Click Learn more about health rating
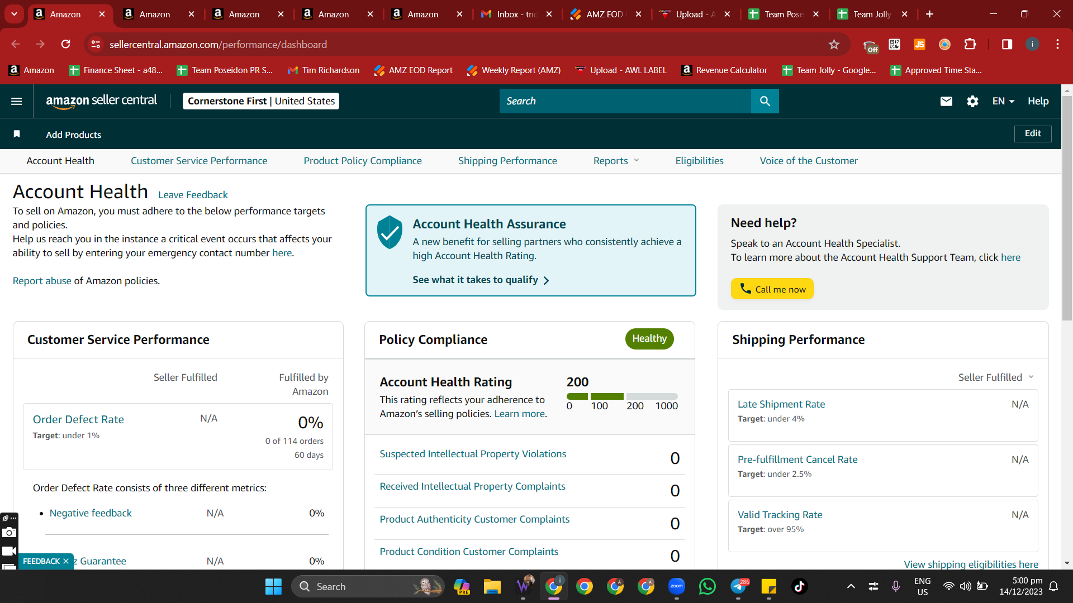The height and width of the screenshot is (603, 1073). coord(519,414)
